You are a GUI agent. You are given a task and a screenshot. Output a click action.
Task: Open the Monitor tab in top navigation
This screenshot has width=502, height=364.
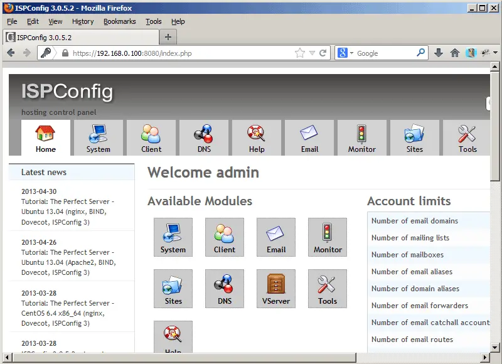click(x=362, y=138)
